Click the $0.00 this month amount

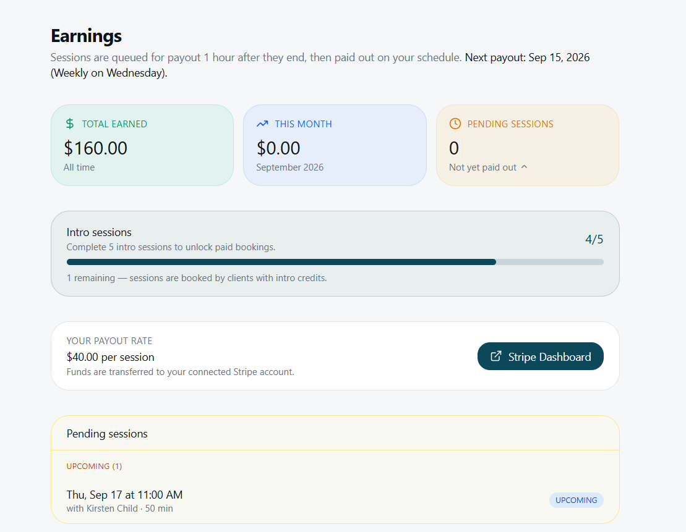[278, 148]
